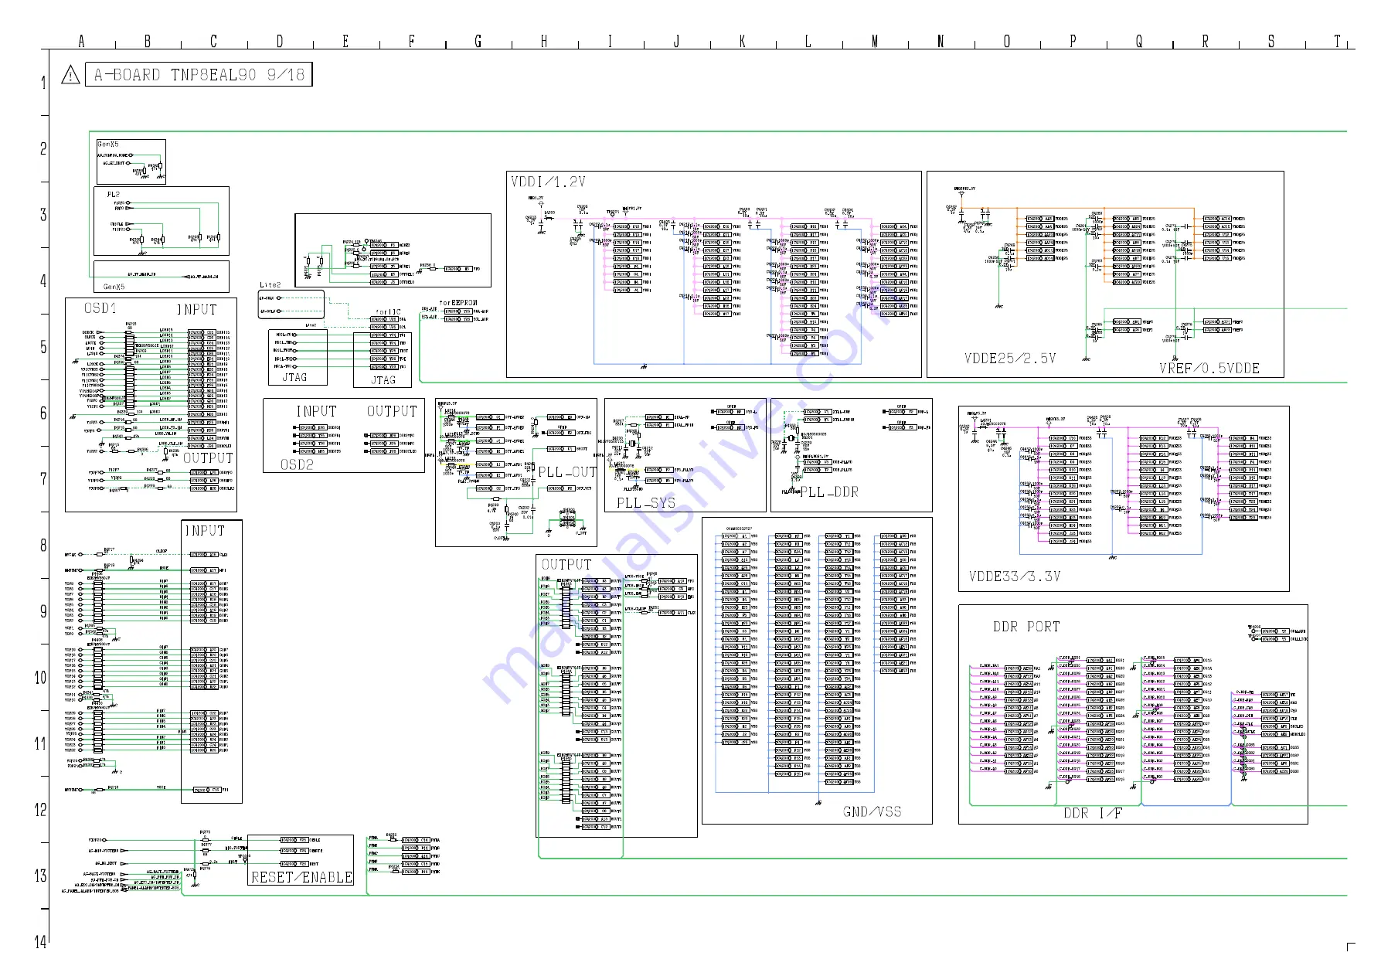Image resolution: width=1381 pixels, height=976 pixels.
Task: Click the 'OSD1' block heading
Action: (x=100, y=308)
